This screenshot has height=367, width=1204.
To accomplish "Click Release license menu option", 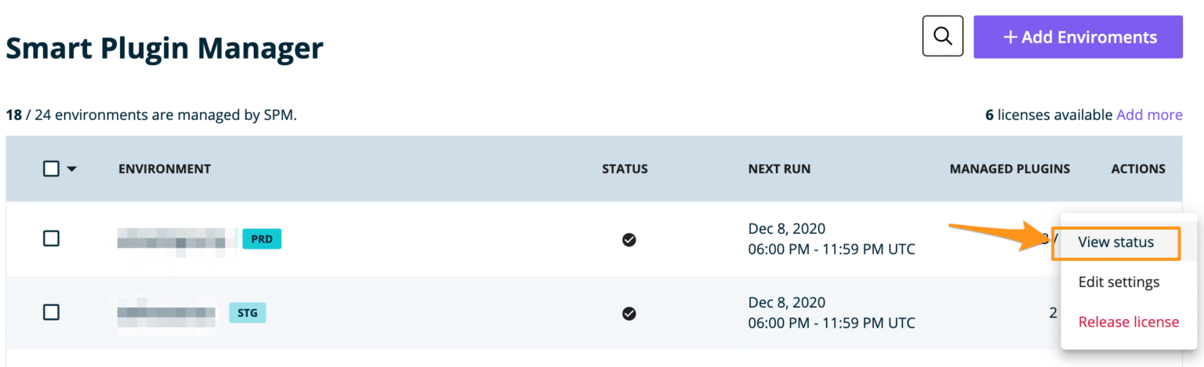I will (x=1128, y=322).
